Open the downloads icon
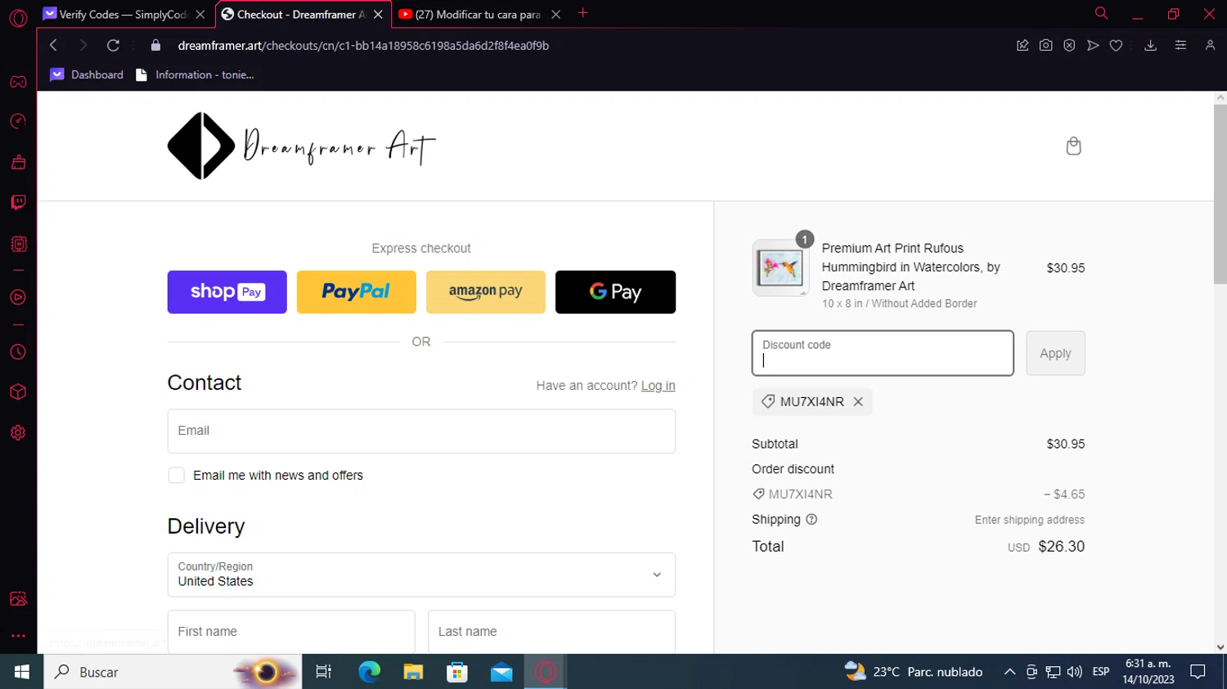Image resolution: width=1227 pixels, height=689 pixels. click(1150, 46)
